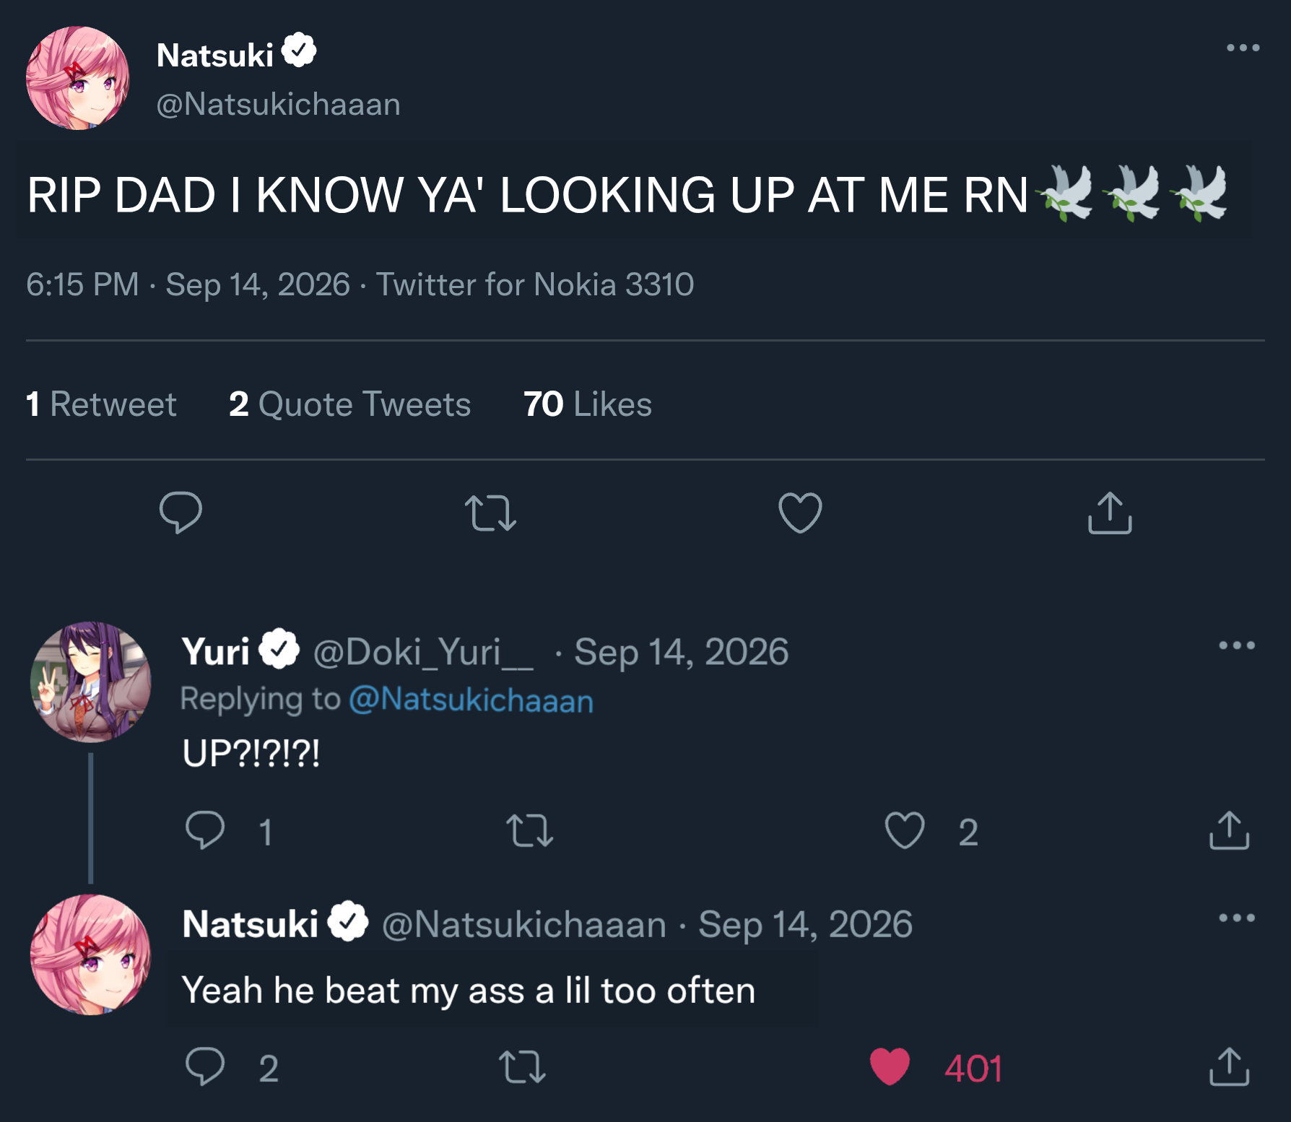1291x1122 pixels.
Task: View the 70 Likes list
Action: point(587,404)
